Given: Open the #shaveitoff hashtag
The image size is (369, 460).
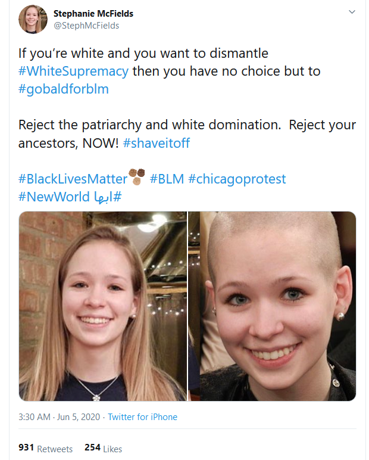Looking at the screenshot, I should (156, 143).
